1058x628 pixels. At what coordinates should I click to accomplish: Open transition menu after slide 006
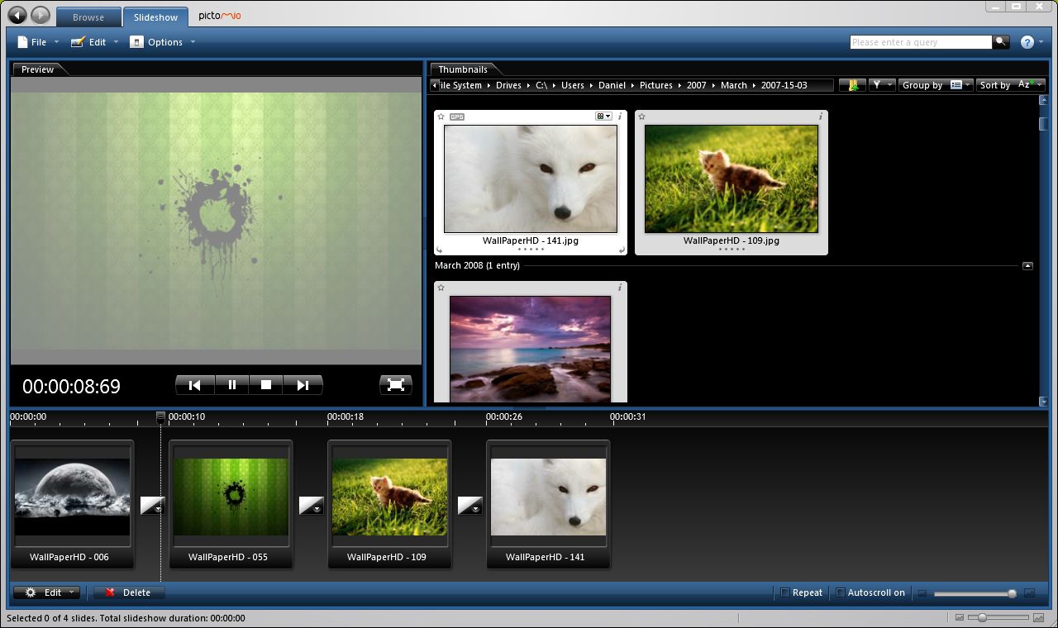pyautogui.click(x=152, y=506)
